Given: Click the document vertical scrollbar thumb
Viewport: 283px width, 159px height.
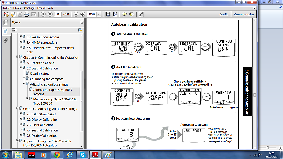Looking at the screenshot, I should pos(255,95).
